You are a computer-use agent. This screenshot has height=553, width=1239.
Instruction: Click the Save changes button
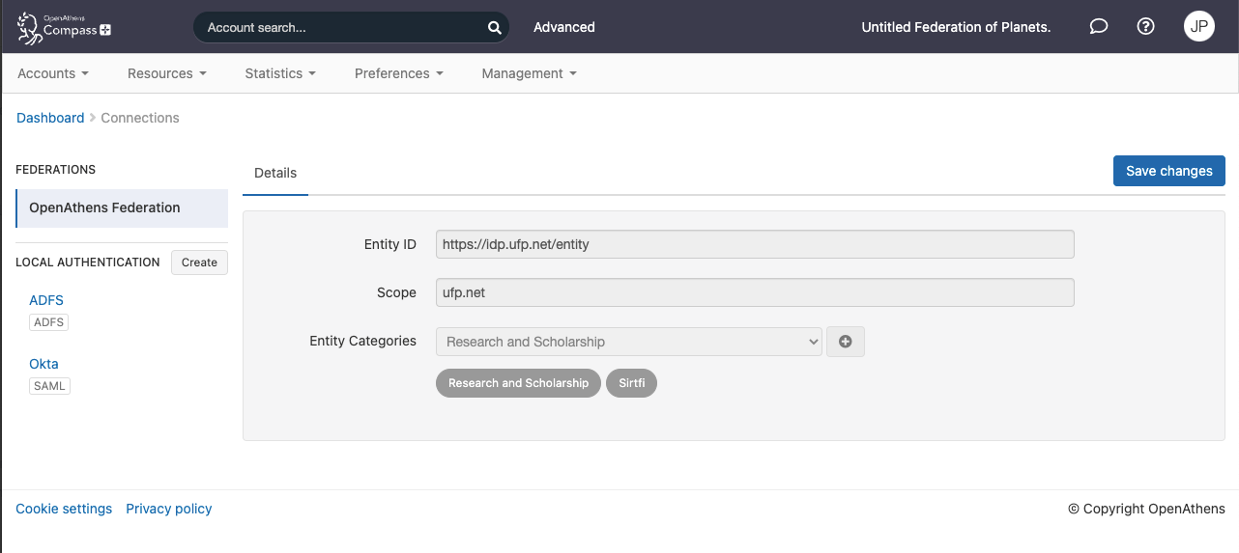[x=1168, y=171]
